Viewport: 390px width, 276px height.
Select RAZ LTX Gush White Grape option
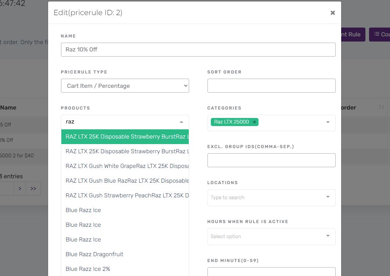click(x=125, y=166)
